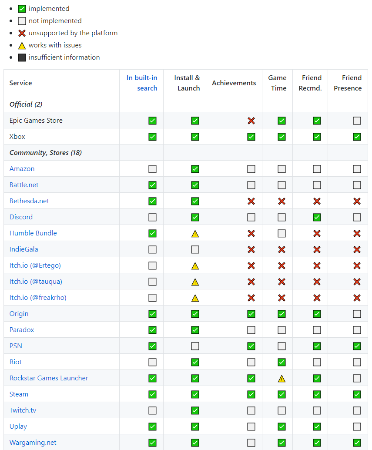372x450 pixels.
Task: Click Epic Games Store Achievements red X
Action: click(251, 121)
